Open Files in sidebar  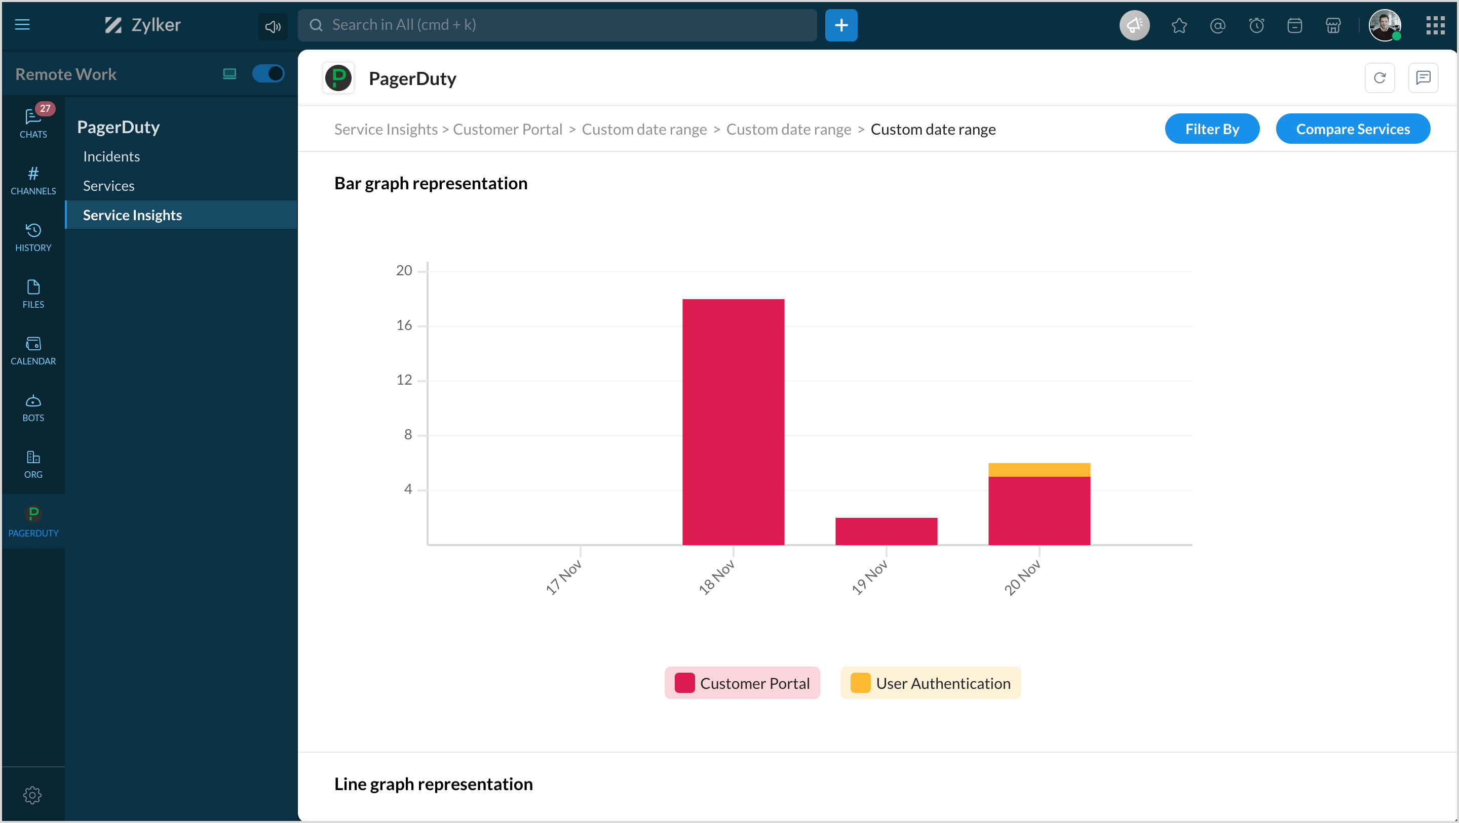point(33,294)
